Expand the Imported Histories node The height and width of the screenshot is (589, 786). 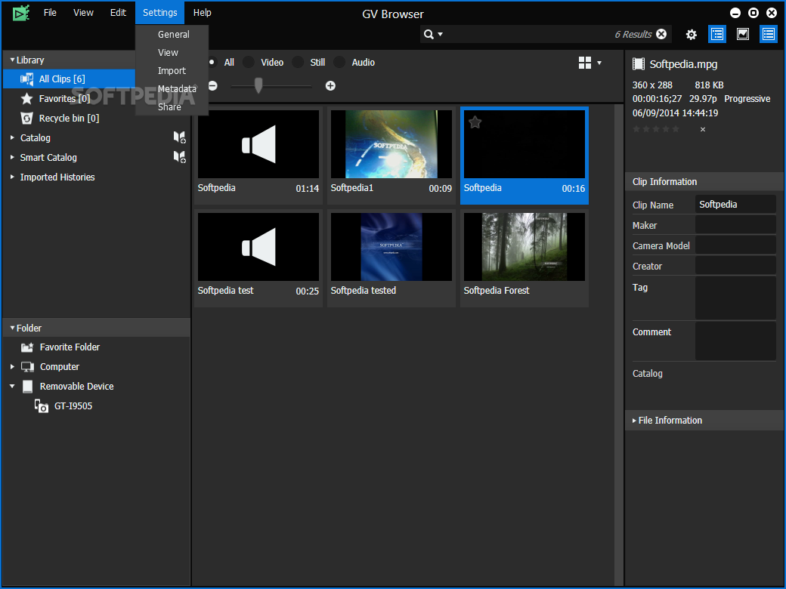tap(12, 177)
